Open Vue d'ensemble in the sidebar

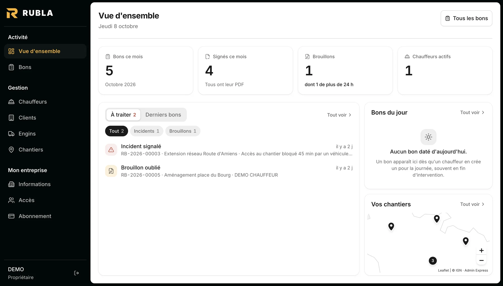click(x=45, y=51)
